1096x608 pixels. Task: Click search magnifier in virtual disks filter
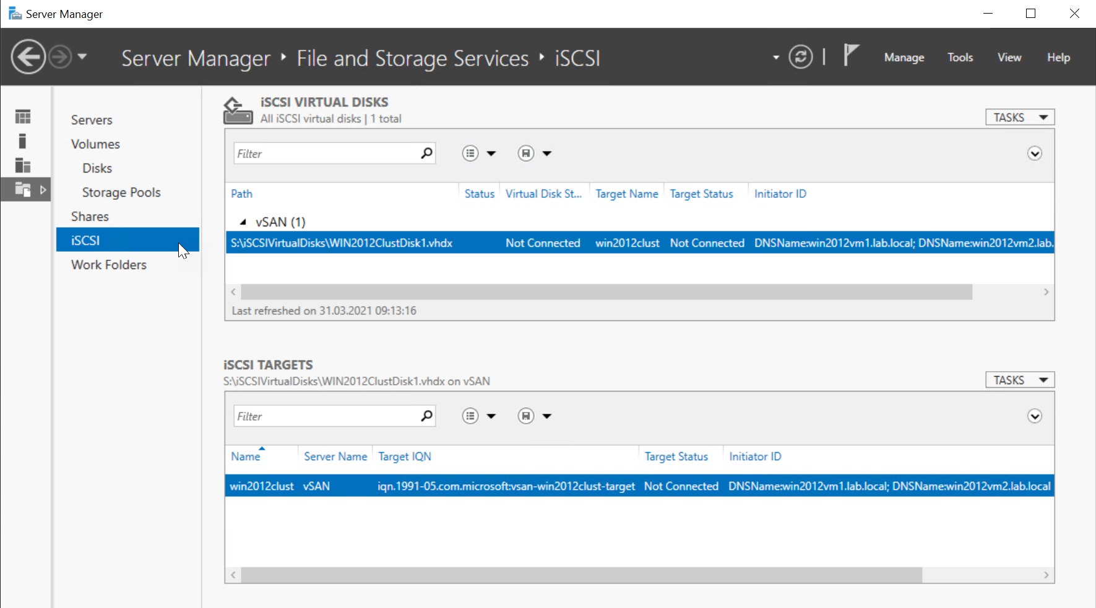click(x=426, y=153)
